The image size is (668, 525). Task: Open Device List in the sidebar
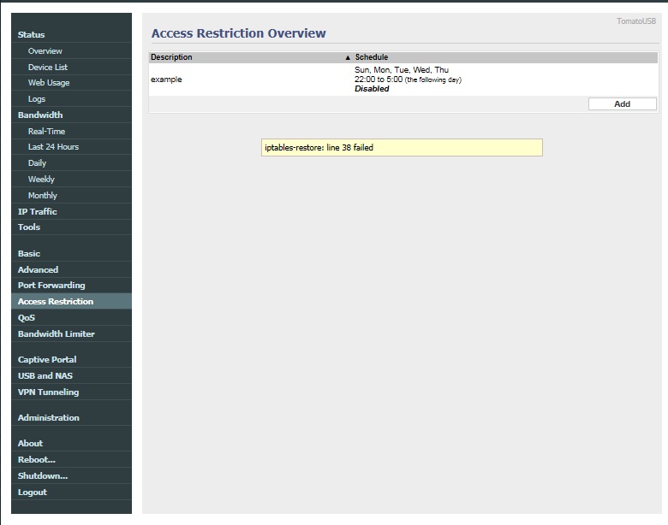tap(48, 68)
